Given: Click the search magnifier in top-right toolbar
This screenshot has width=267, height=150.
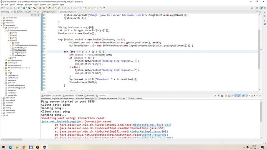Looking at the screenshot, I should pos(252,8).
